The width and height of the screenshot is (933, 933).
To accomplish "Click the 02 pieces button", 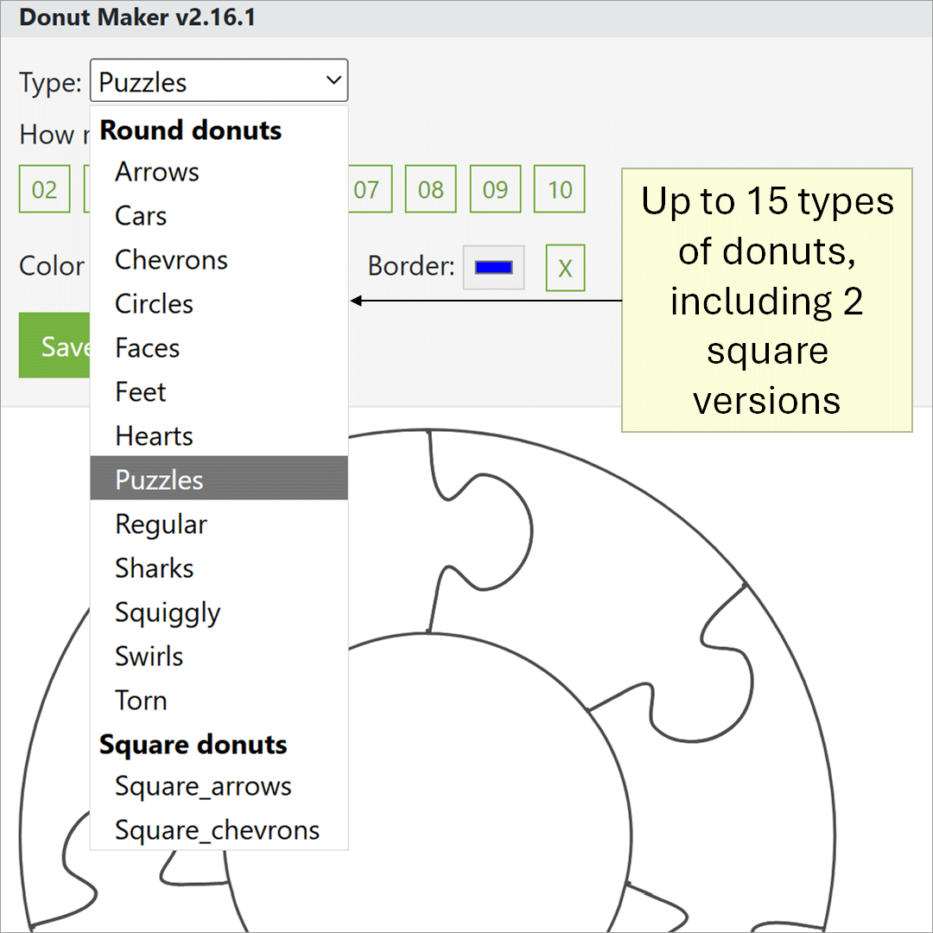I will (x=44, y=189).
